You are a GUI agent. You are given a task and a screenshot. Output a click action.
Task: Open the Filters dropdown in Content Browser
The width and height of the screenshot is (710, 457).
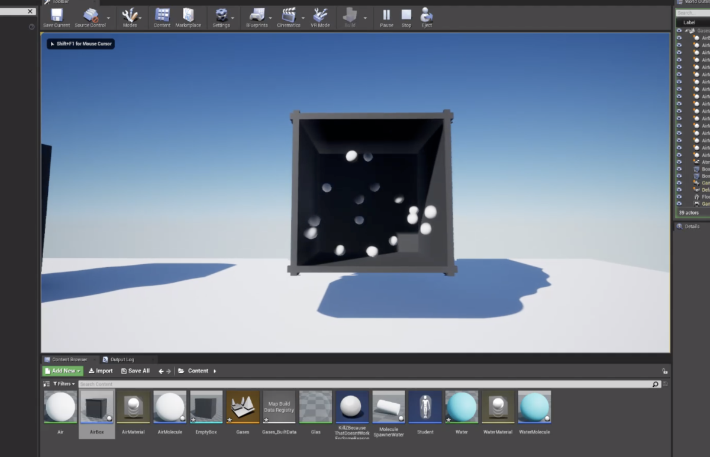click(64, 384)
